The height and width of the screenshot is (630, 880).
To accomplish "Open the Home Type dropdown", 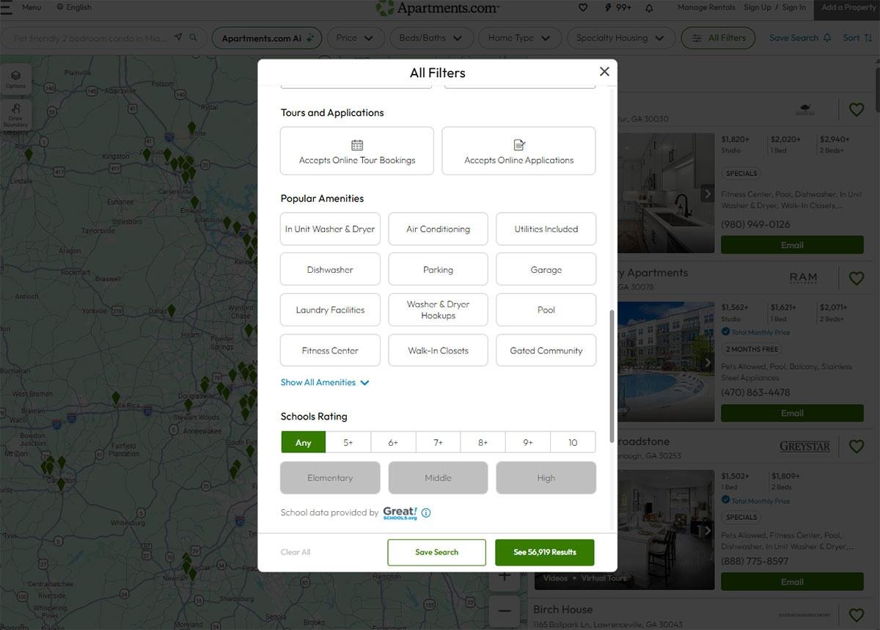I will pyautogui.click(x=520, y=38).
